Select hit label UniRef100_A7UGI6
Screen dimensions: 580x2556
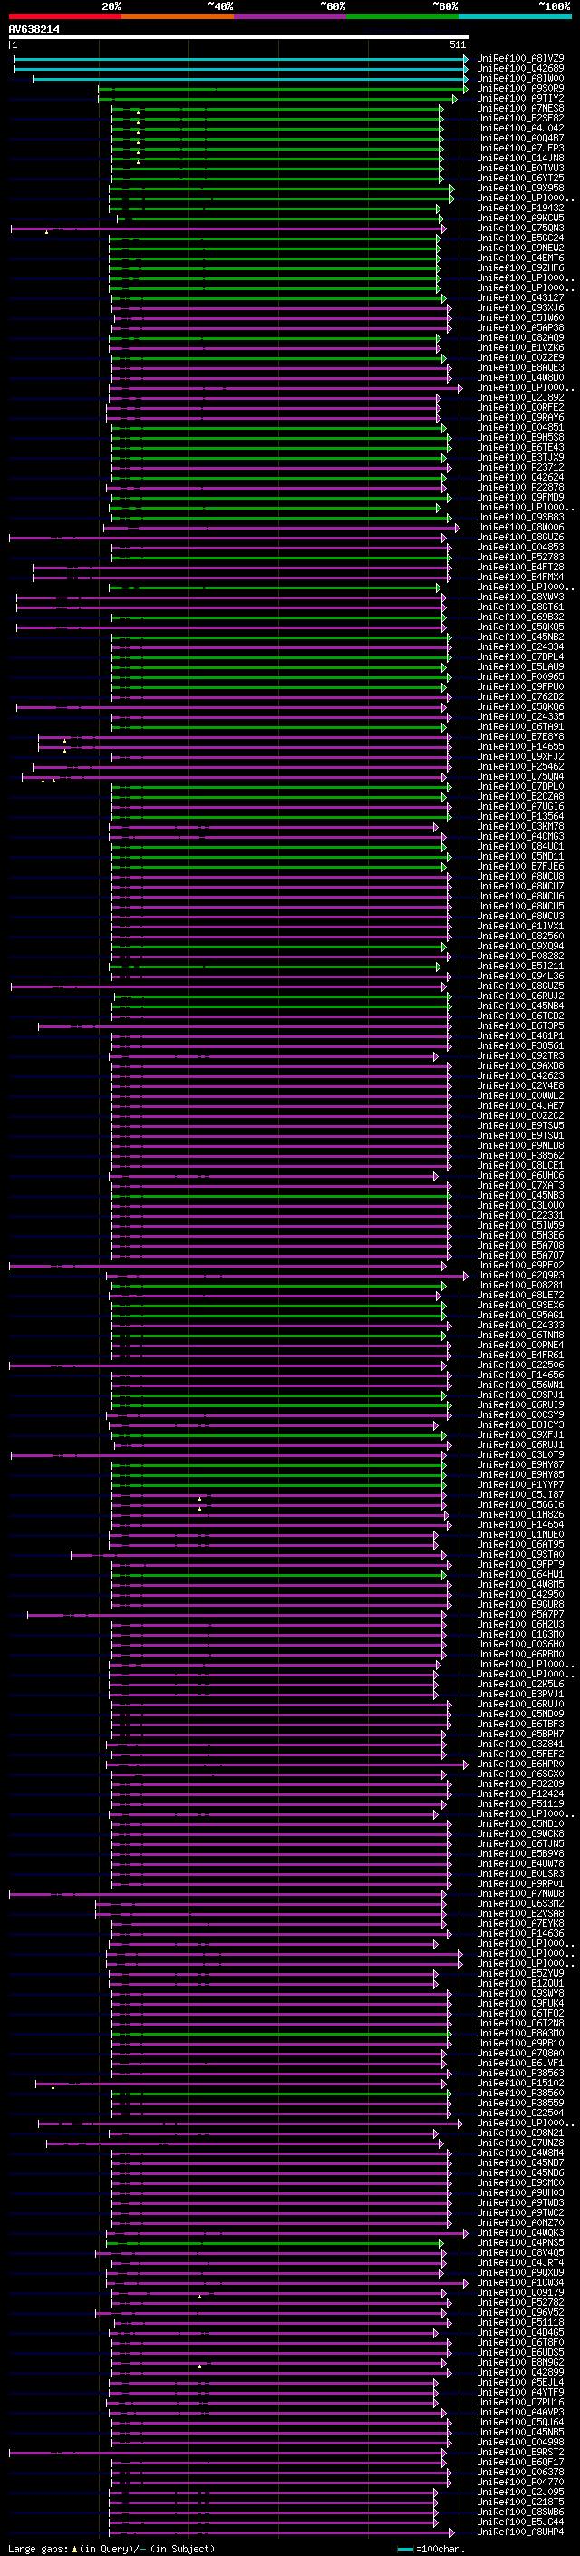point(520,807)
